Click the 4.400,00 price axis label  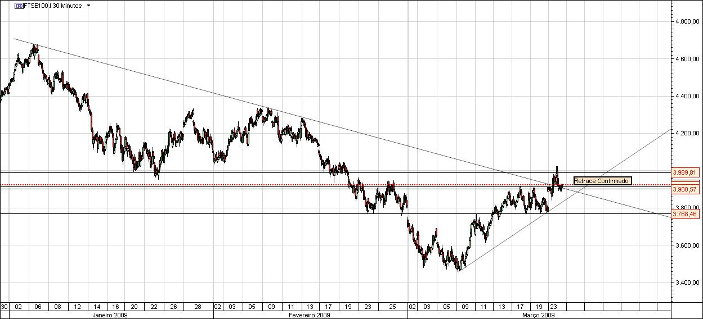point(687,97)
